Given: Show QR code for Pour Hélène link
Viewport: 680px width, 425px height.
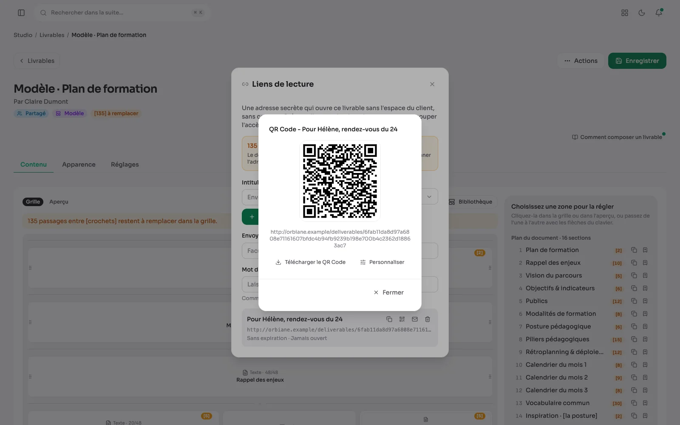Looking at the screenshot, I should click(402, 319).
